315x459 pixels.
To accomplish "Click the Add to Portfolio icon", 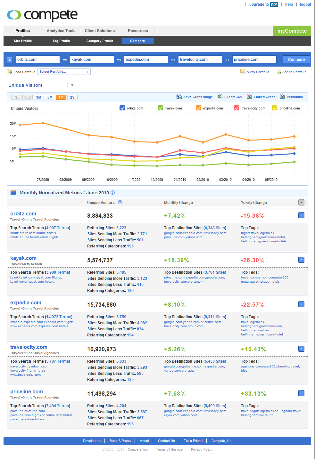I will tap(278, 72).
